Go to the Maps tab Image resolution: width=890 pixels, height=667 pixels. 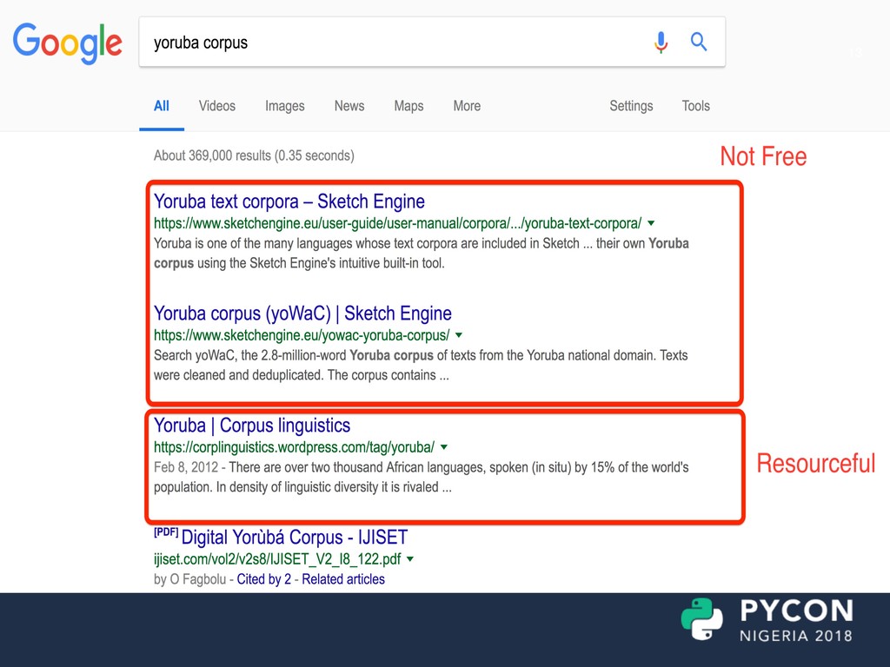click(408, 106)
